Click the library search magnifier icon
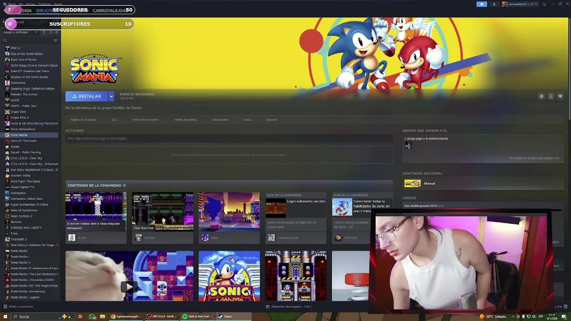 (x=5, y=41)
